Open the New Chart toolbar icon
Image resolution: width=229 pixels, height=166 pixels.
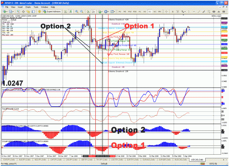click(4, 12)
